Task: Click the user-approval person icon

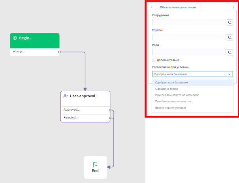Action: (66, 96)
